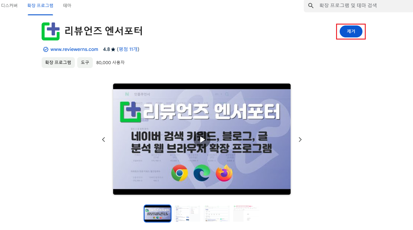Click the 도구 category chip
Viewport: 413px width, 230px height.
85,63
